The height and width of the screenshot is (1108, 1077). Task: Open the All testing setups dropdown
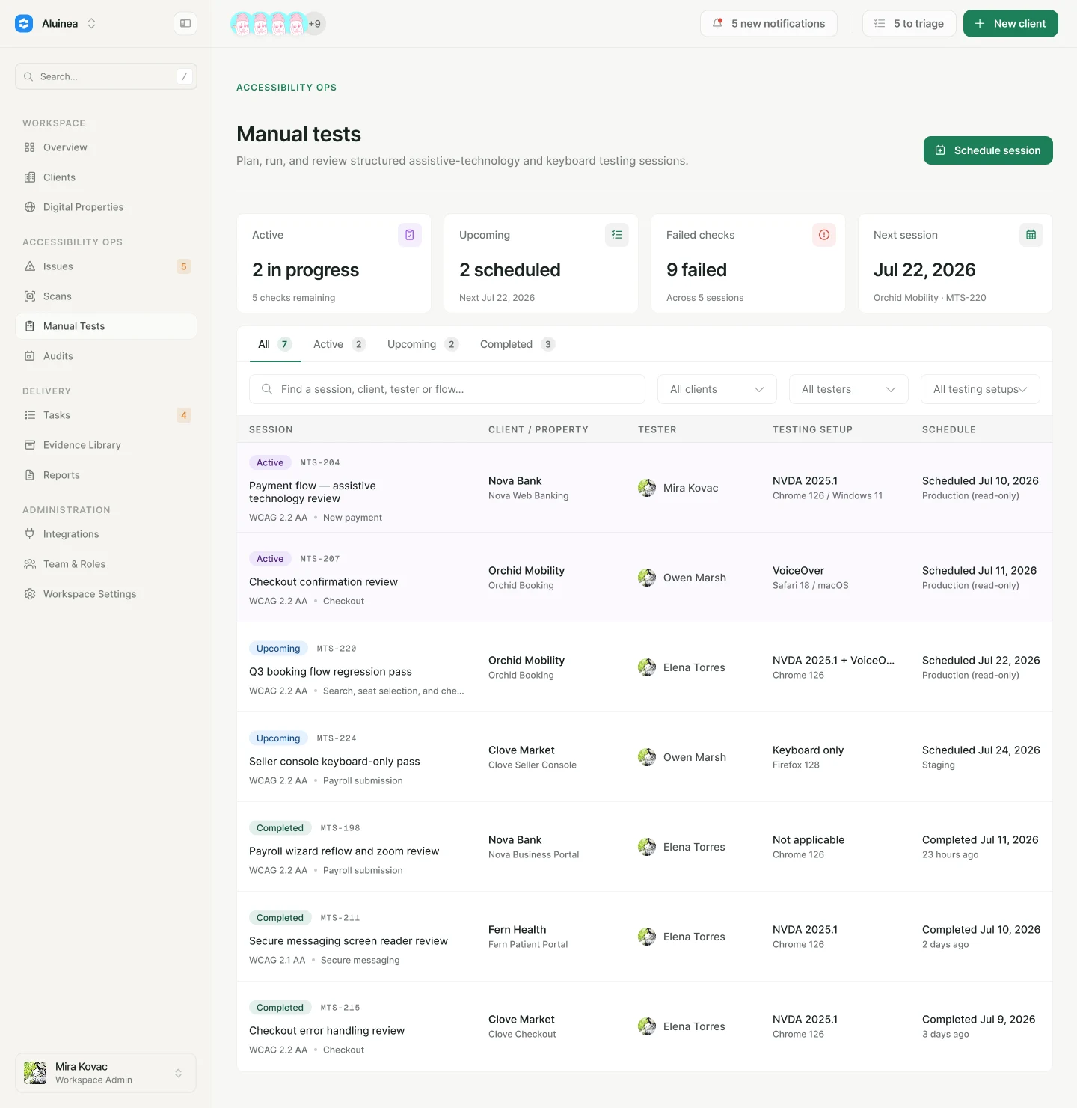(981, 389)
